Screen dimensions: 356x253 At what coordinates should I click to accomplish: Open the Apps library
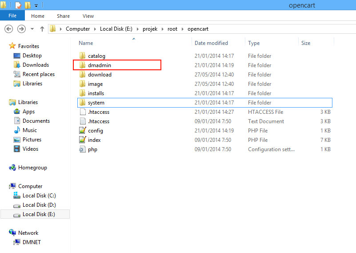point(28,112)
